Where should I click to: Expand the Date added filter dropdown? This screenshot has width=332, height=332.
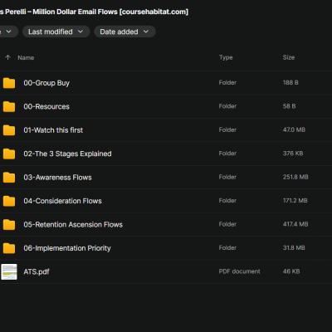[x=124, y=32]
